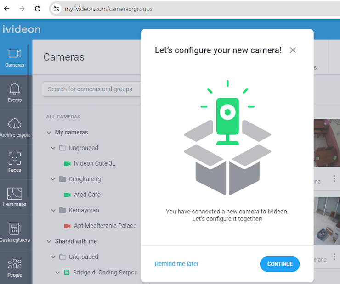
Task: Open options menu for second camera preview
Action: (334, 256)
